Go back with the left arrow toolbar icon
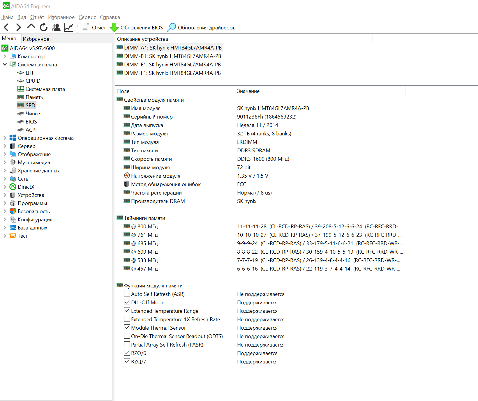The image size is (478, 401). (x=6, y=27)
